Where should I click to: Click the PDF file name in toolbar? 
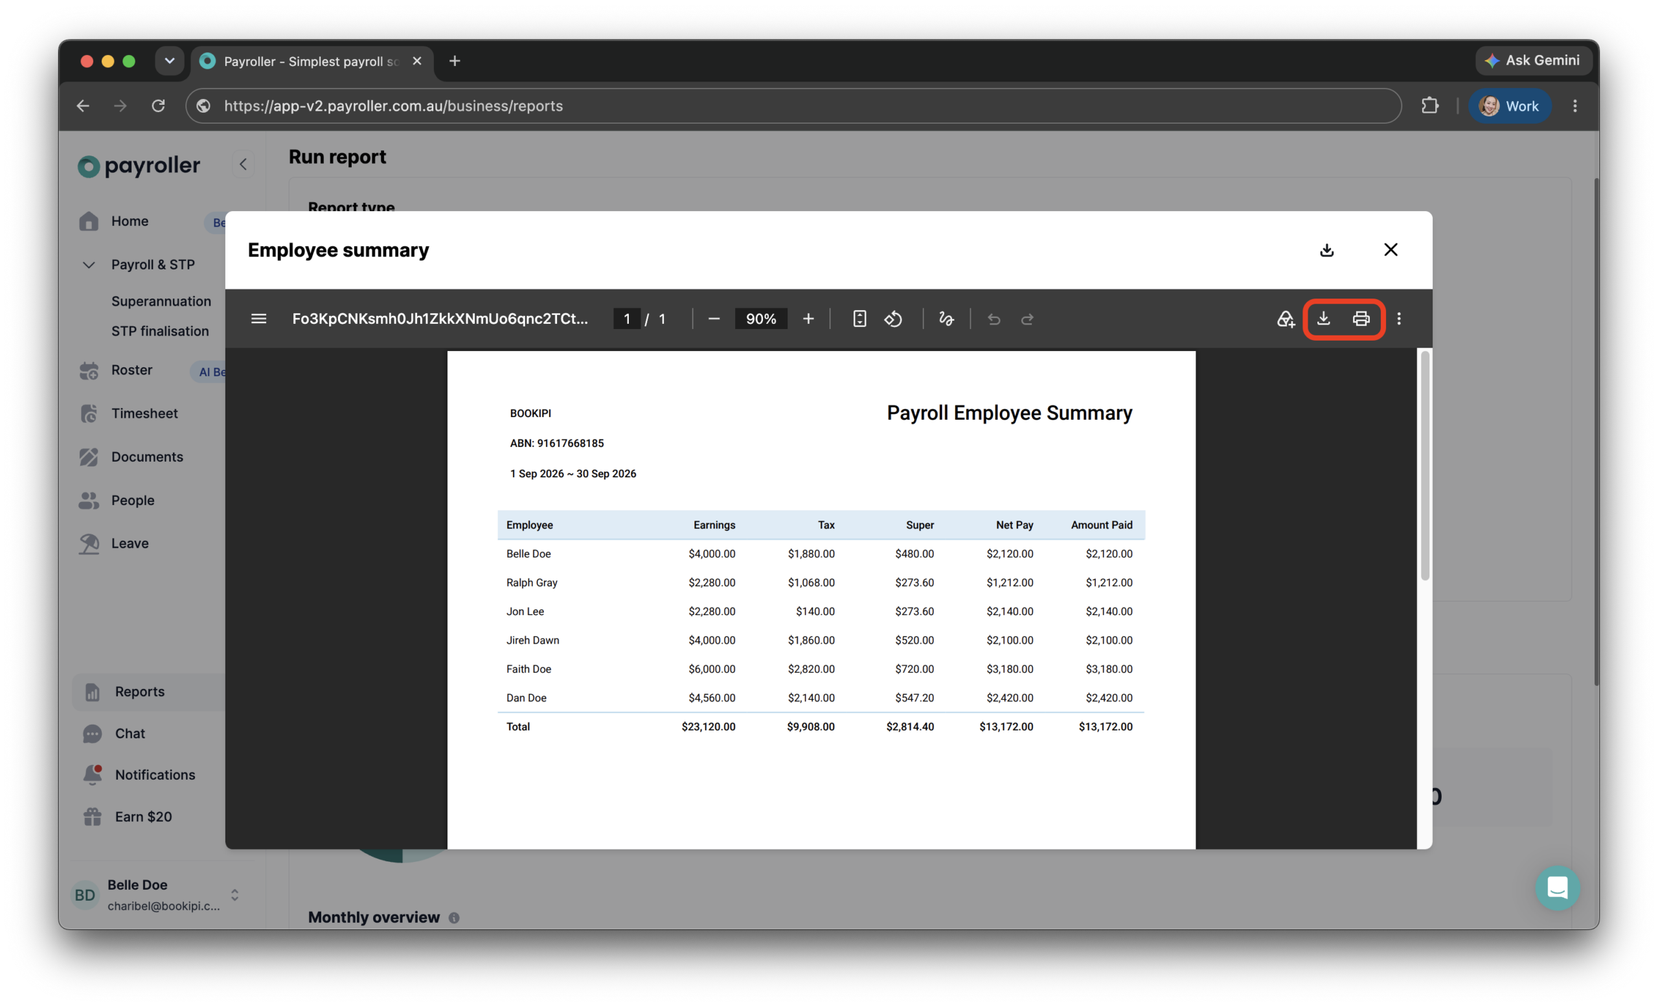439,319
